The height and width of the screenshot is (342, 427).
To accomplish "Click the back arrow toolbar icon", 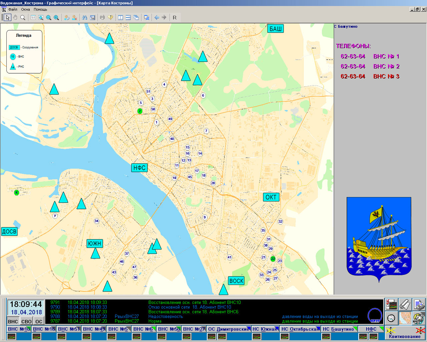I will pyautogui.click(x=156, y=17).
